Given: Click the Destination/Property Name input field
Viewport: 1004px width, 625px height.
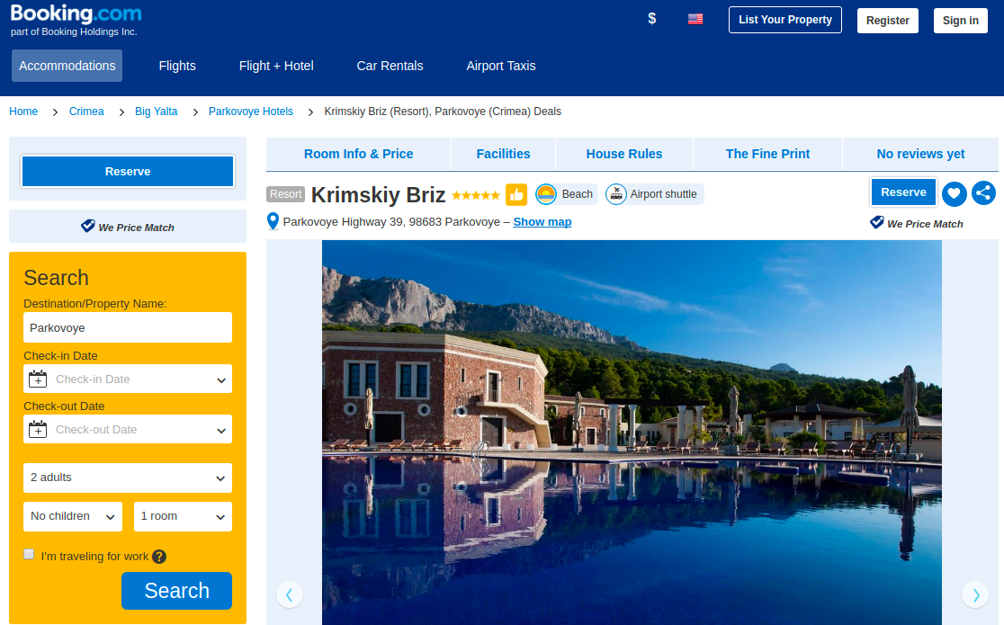Looking at the screenshot, I should tap(128, 327).
